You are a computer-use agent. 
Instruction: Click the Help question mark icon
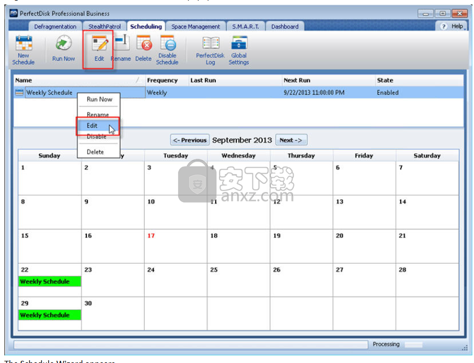pos(443,27)
